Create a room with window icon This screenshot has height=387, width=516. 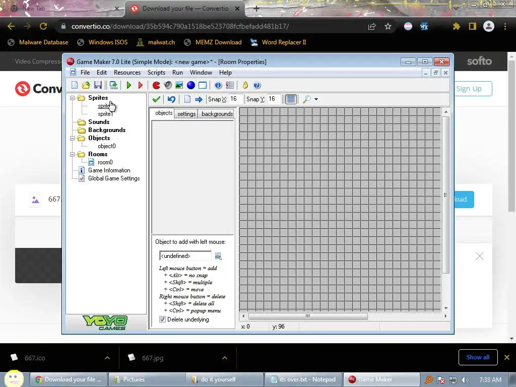point(203,85)
